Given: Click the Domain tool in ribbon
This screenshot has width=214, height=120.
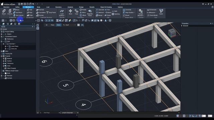Looking at the screenshot, I should pos(40,15).
